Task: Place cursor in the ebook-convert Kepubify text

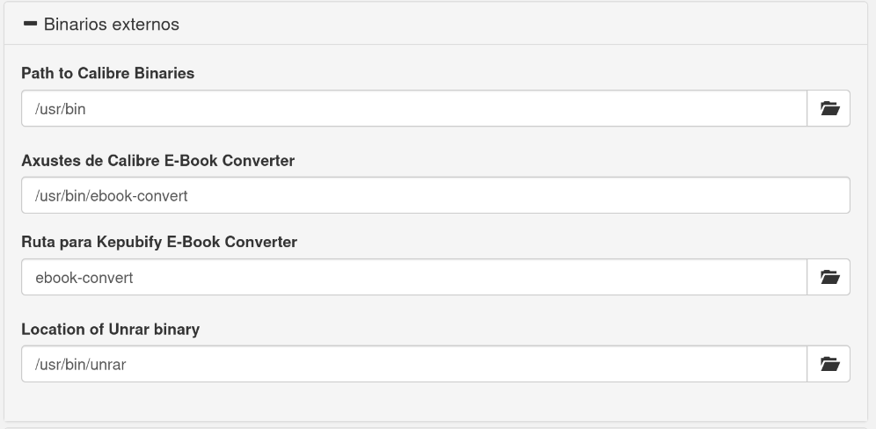Action: 84,278
